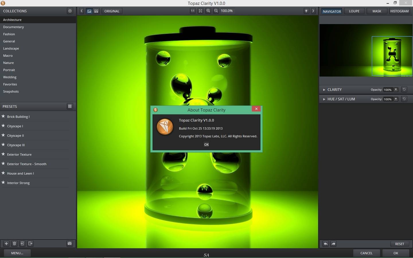Reset the Clarity section adjustments
Viewport: 413px width, 258px height.
404,89
